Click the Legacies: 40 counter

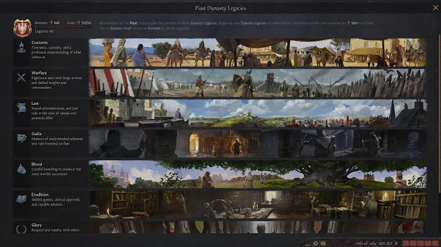click(44, 32)
